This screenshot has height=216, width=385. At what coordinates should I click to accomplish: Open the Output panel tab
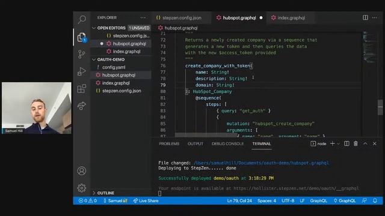tap(196, 144)
